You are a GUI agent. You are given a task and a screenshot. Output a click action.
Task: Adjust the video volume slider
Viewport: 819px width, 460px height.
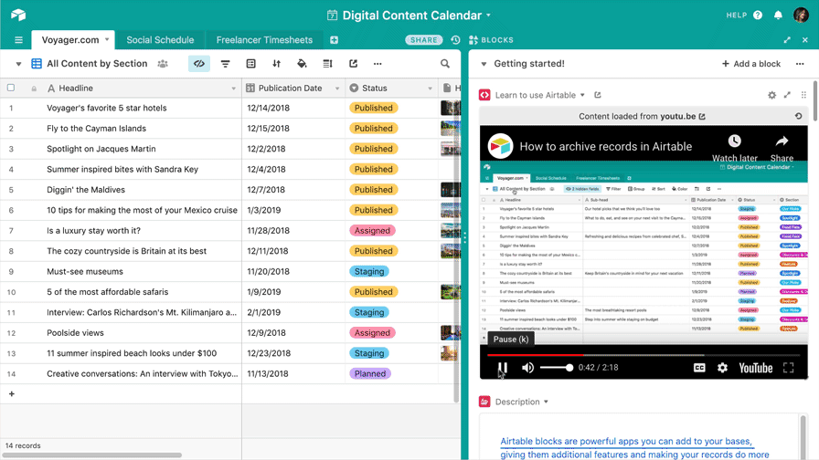coord(557,368)
